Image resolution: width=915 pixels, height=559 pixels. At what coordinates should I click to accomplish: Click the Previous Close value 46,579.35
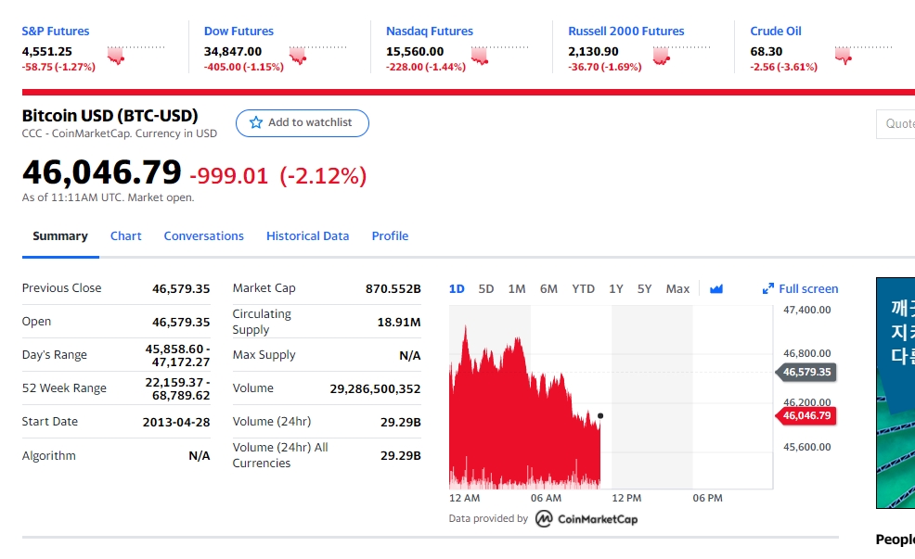click(181, 288)
